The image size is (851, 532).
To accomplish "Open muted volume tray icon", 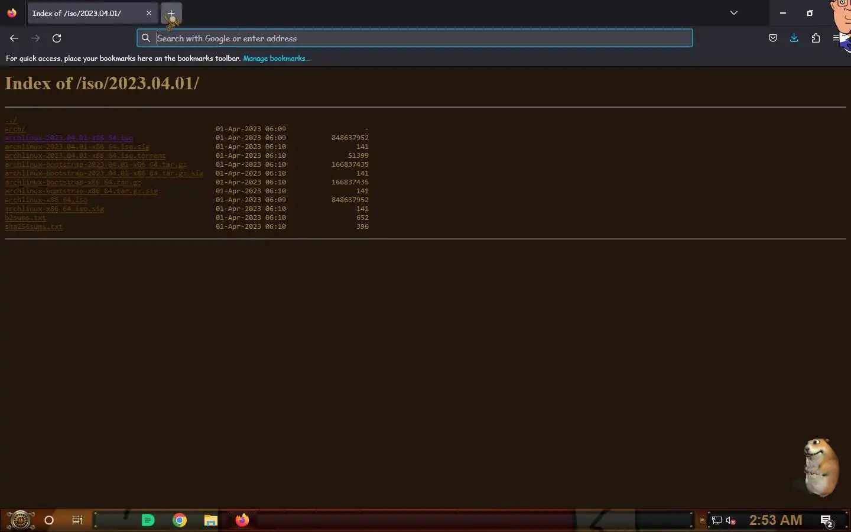I will pos(731,521).
